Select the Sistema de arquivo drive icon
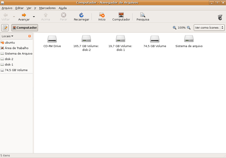The width and height of the screenshot is (226, 158). coord(189,39)
